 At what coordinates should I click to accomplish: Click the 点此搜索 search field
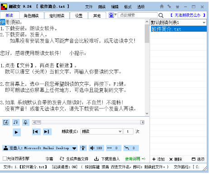click(x=138, y=15)
